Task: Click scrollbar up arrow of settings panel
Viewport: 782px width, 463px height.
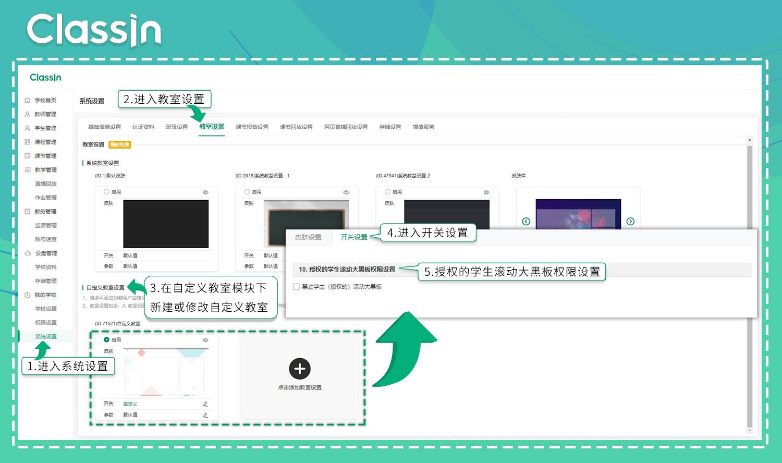Action: pos(750,140)
